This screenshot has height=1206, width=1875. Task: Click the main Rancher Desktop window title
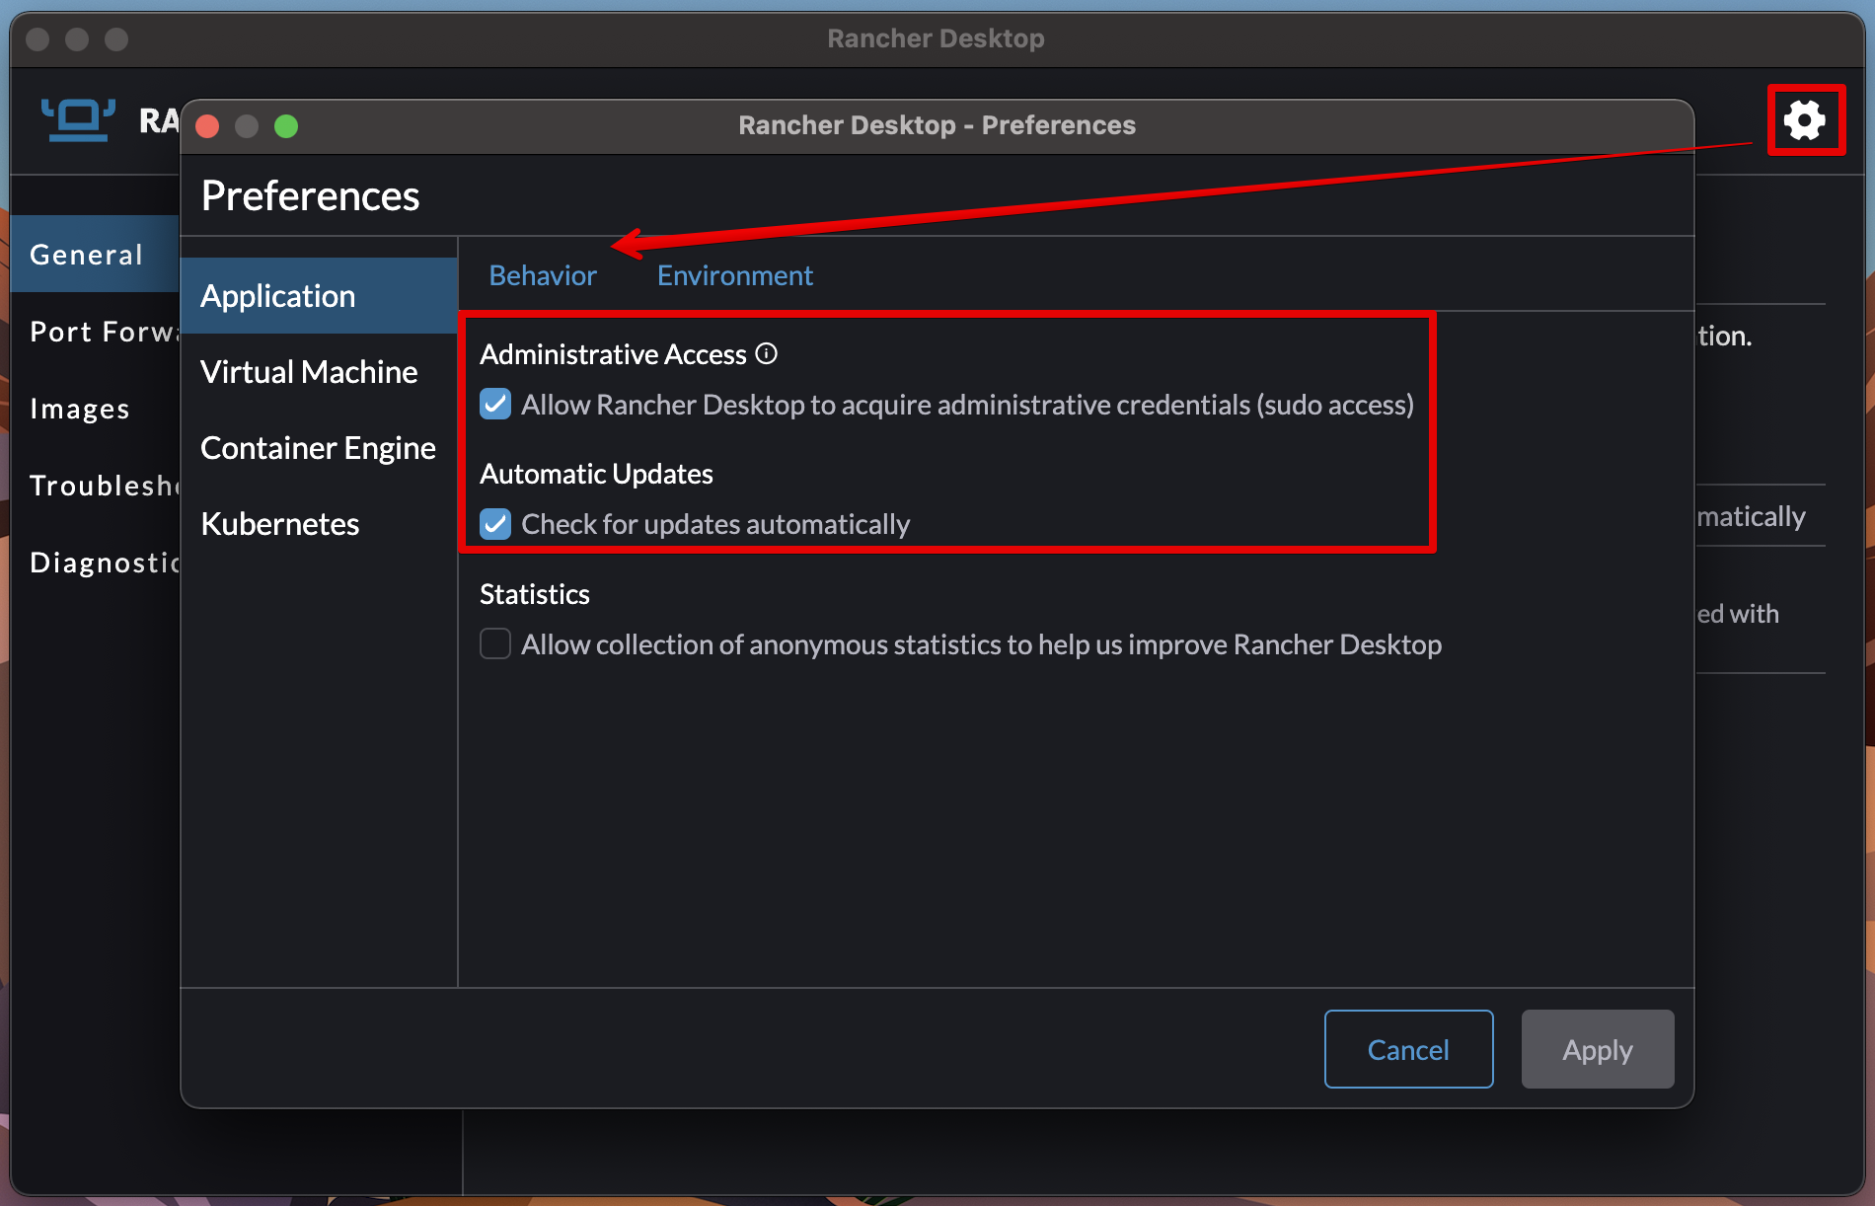click(936, 38)
